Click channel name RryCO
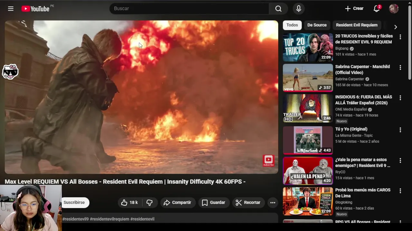The image size is (412, 231). coord(340,172)
